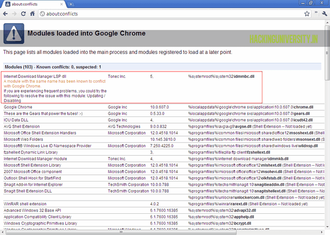Open the wrench settings menu
Image resolution: width=330 pixels, height=235 pixels.
pos(324,14)
